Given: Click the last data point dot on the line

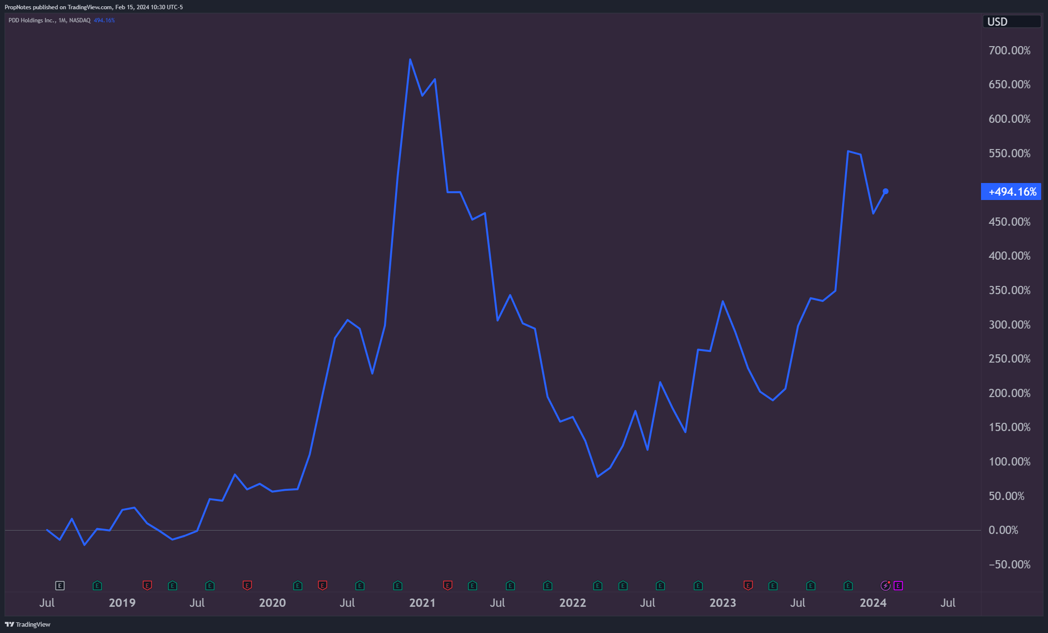Looking at the screenshot, I should click(885, 191).
